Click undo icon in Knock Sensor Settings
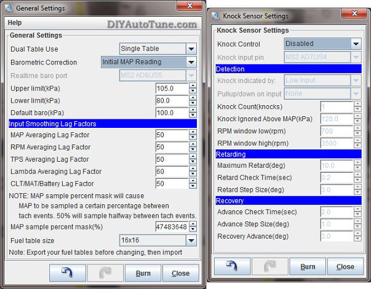Screen dimensions: 371x289 (x=231, y=266)
